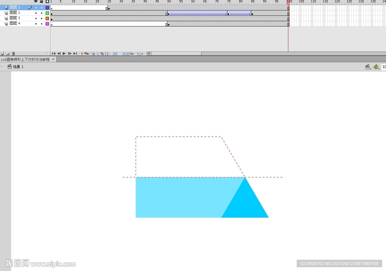
Task: Click purple outline swatch of 图层 2
Action: (47, 8)
